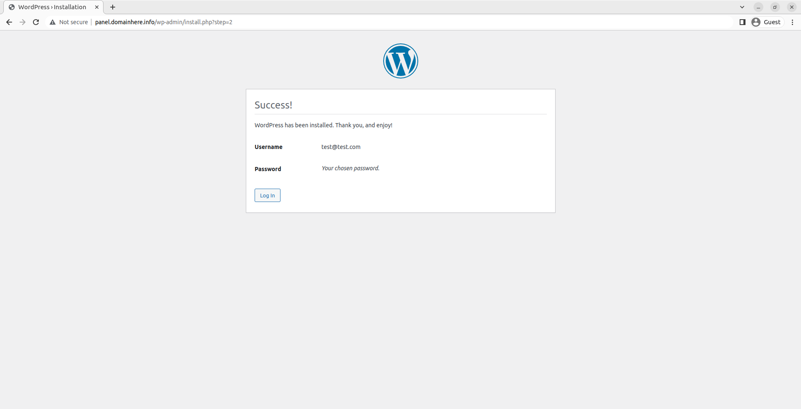Click the 'WordPress has been installed' message
The height and width of the screenshot is (409, 801).
[323, 125]
